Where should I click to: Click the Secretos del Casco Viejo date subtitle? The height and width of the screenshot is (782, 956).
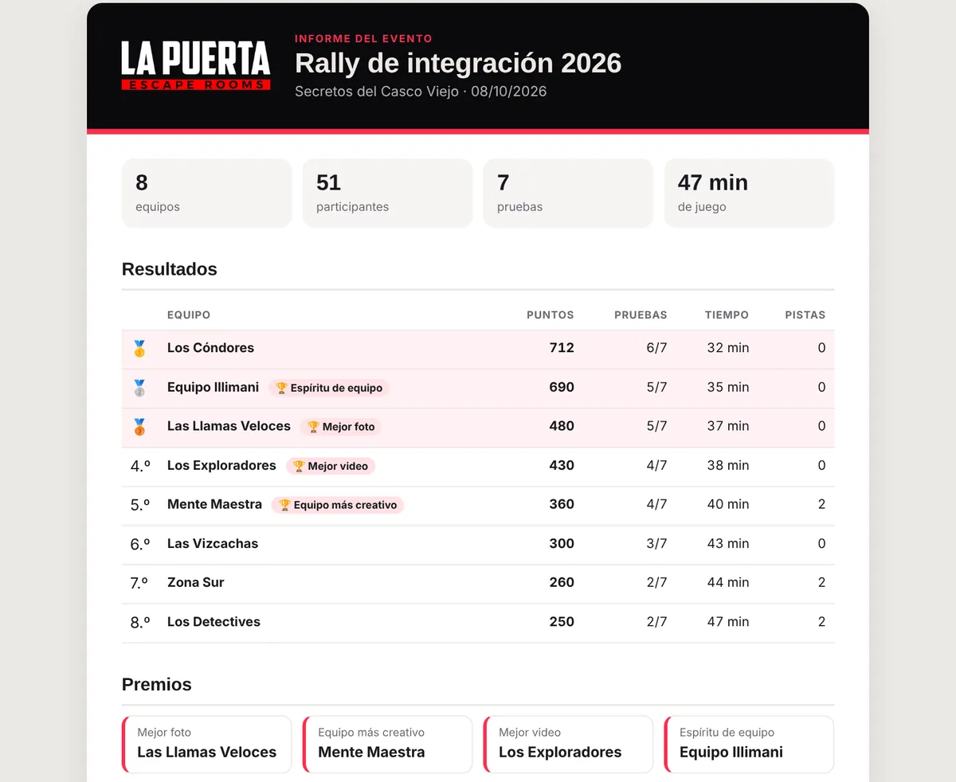[421, 92]
